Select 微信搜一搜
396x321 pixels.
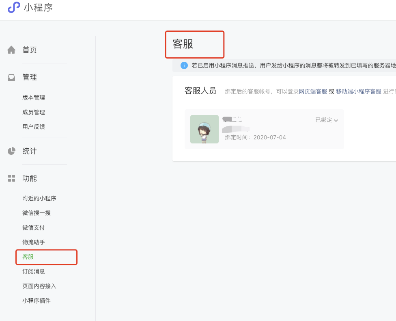tap(37, 213)
